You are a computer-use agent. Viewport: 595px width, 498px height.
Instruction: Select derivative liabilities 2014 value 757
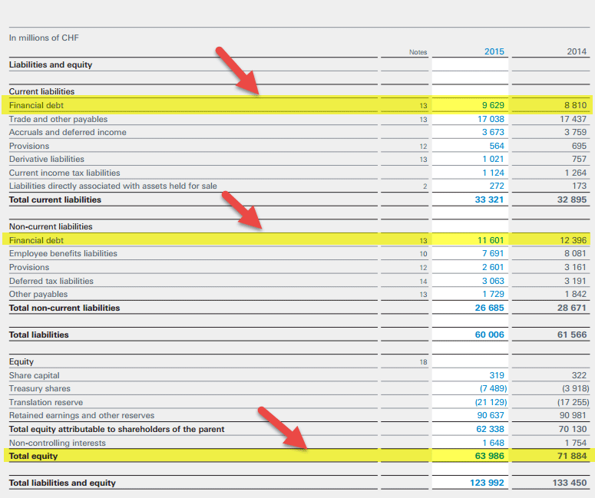point(579,160)
